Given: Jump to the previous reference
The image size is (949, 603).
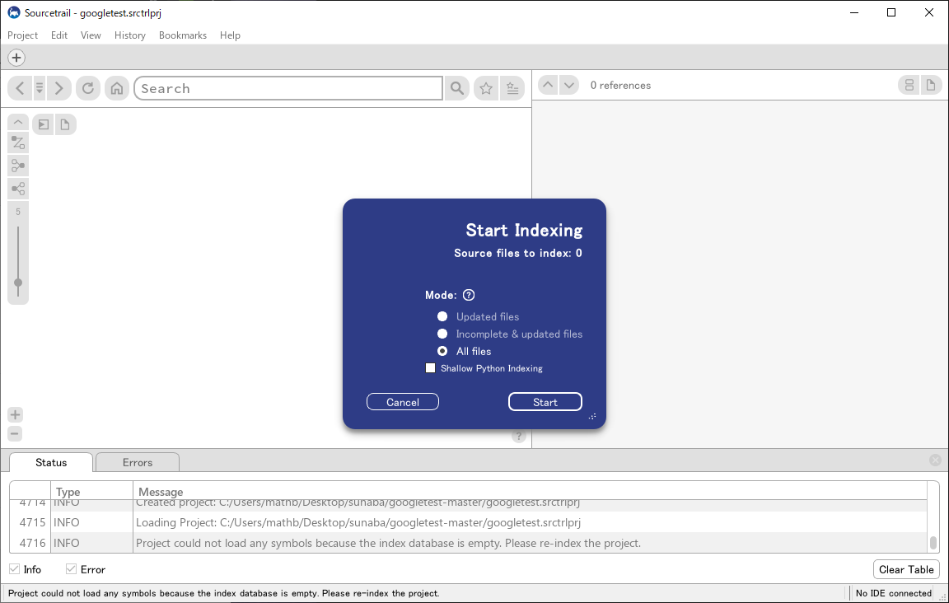Looking at the screenshot, I should pyautogui.click(x=548, y=85).
